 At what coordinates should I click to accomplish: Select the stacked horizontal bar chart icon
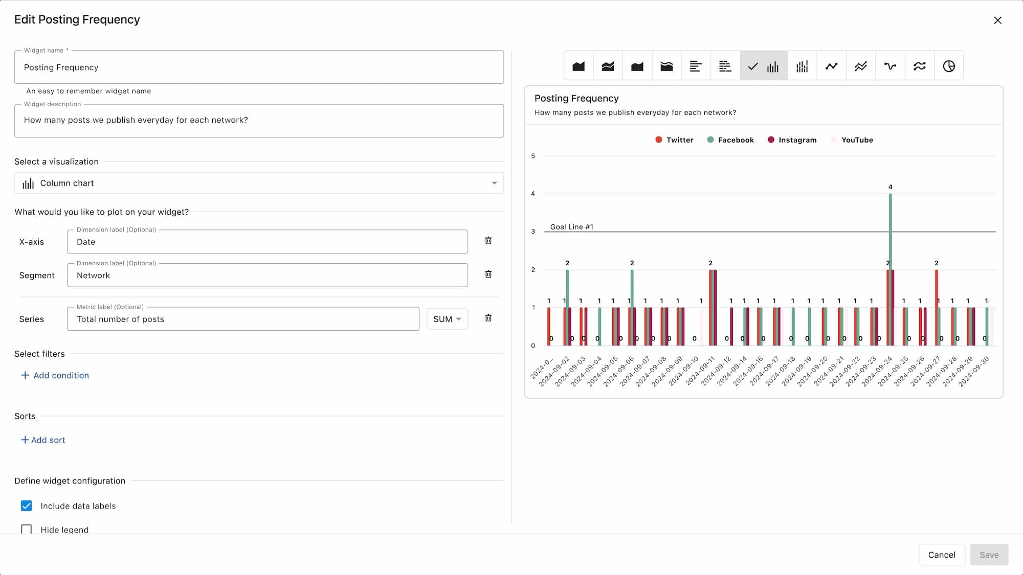725,66
